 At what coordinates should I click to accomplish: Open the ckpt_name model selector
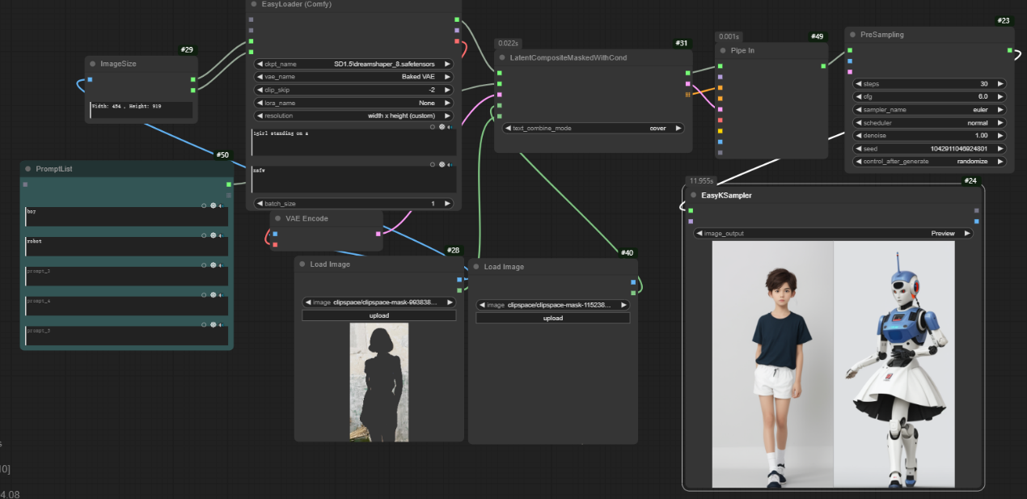(x=353, y=64)
